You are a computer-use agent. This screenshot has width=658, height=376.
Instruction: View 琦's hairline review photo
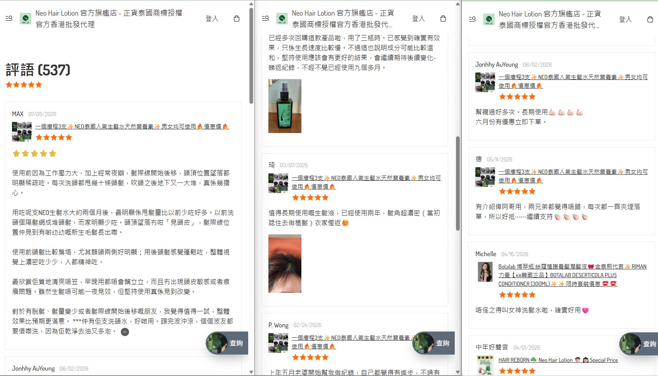285,264
